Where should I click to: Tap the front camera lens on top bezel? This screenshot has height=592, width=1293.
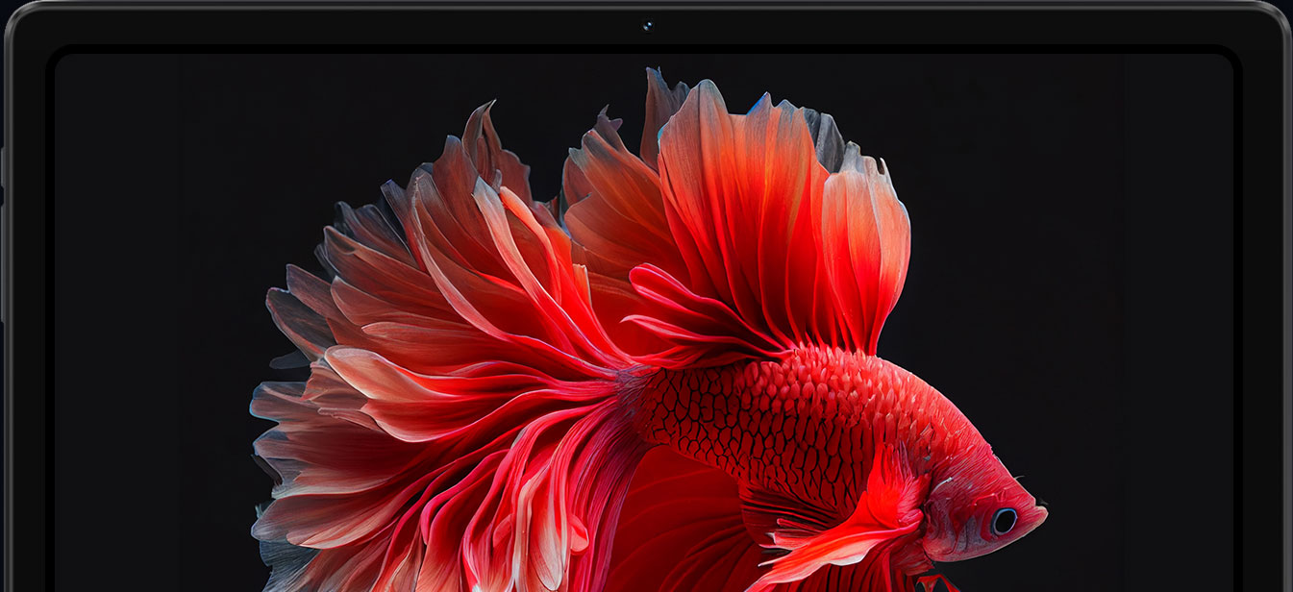pos(647,25)
